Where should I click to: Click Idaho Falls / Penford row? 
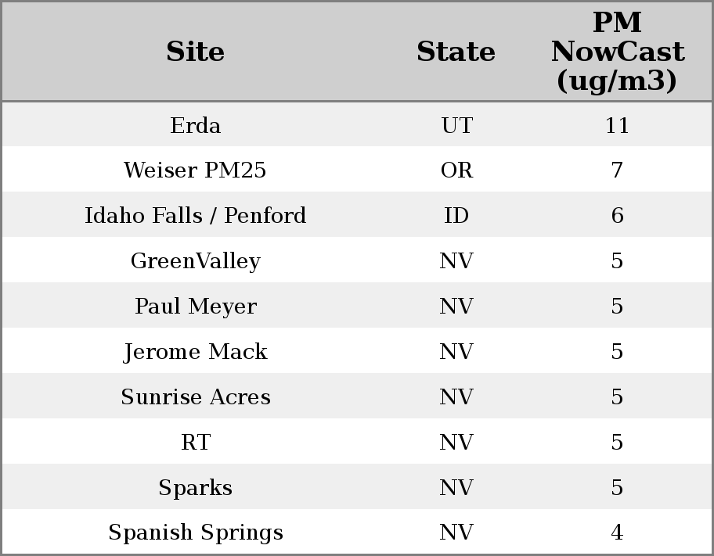tap(196, 216)
